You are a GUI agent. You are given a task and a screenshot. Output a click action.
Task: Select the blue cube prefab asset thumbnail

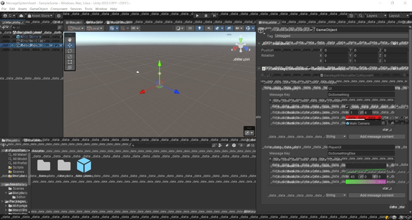[84, 165]
